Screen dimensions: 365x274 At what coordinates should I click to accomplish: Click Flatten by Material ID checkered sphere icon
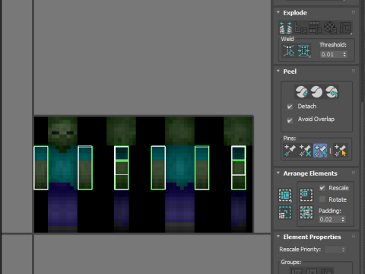coord(330,27)
